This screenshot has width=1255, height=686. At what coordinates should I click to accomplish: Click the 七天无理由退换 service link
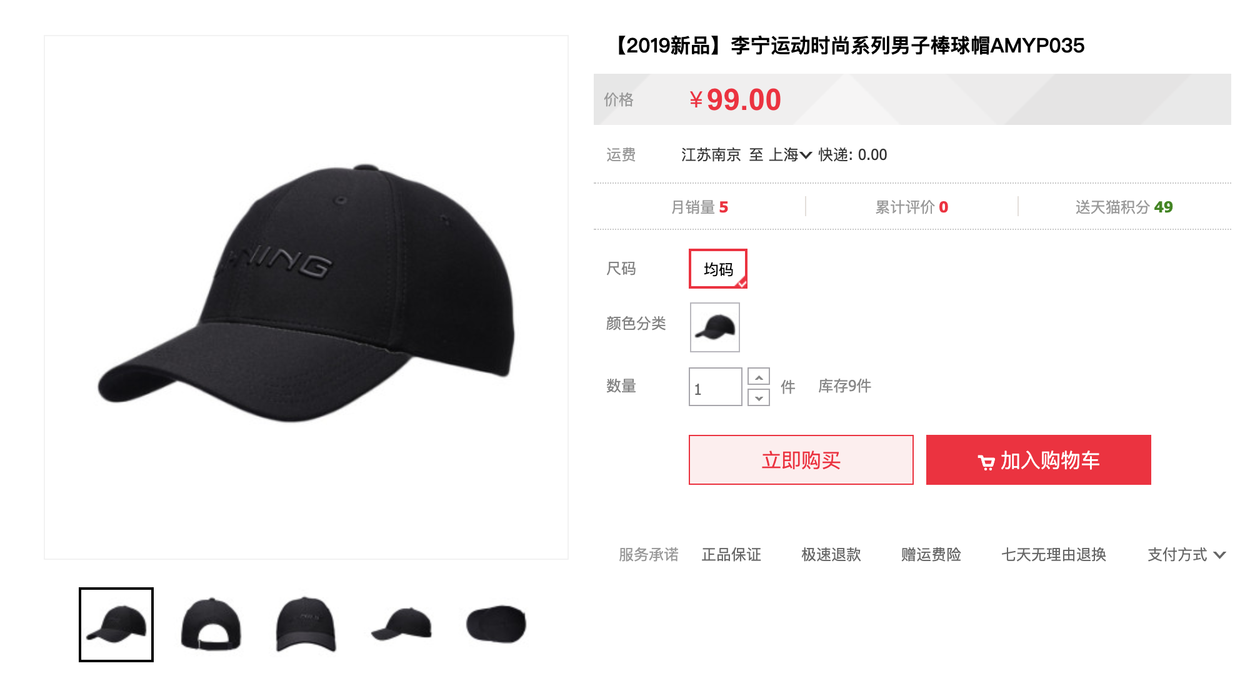pos(1054,555)
